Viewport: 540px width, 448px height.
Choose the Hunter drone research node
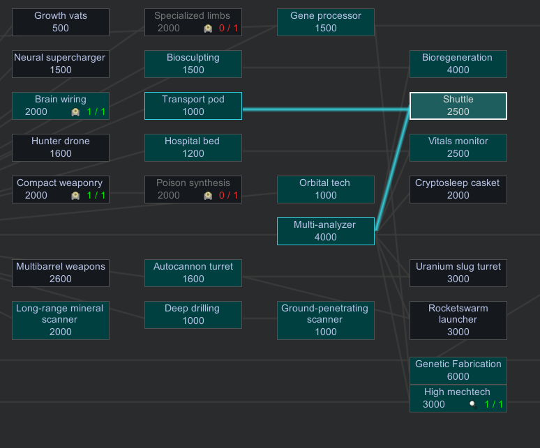(x=61, y=148)
